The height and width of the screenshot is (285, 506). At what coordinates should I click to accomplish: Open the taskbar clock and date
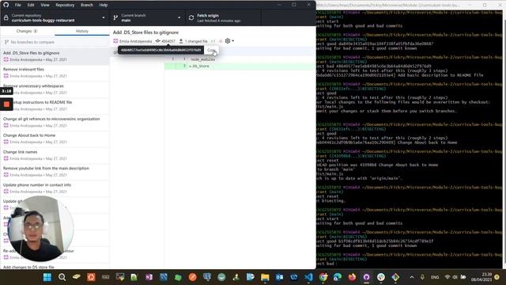(x=481, y=277)
